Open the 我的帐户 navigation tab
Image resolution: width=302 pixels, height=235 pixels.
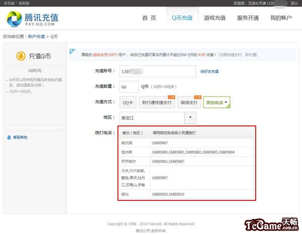coord(281,18)
